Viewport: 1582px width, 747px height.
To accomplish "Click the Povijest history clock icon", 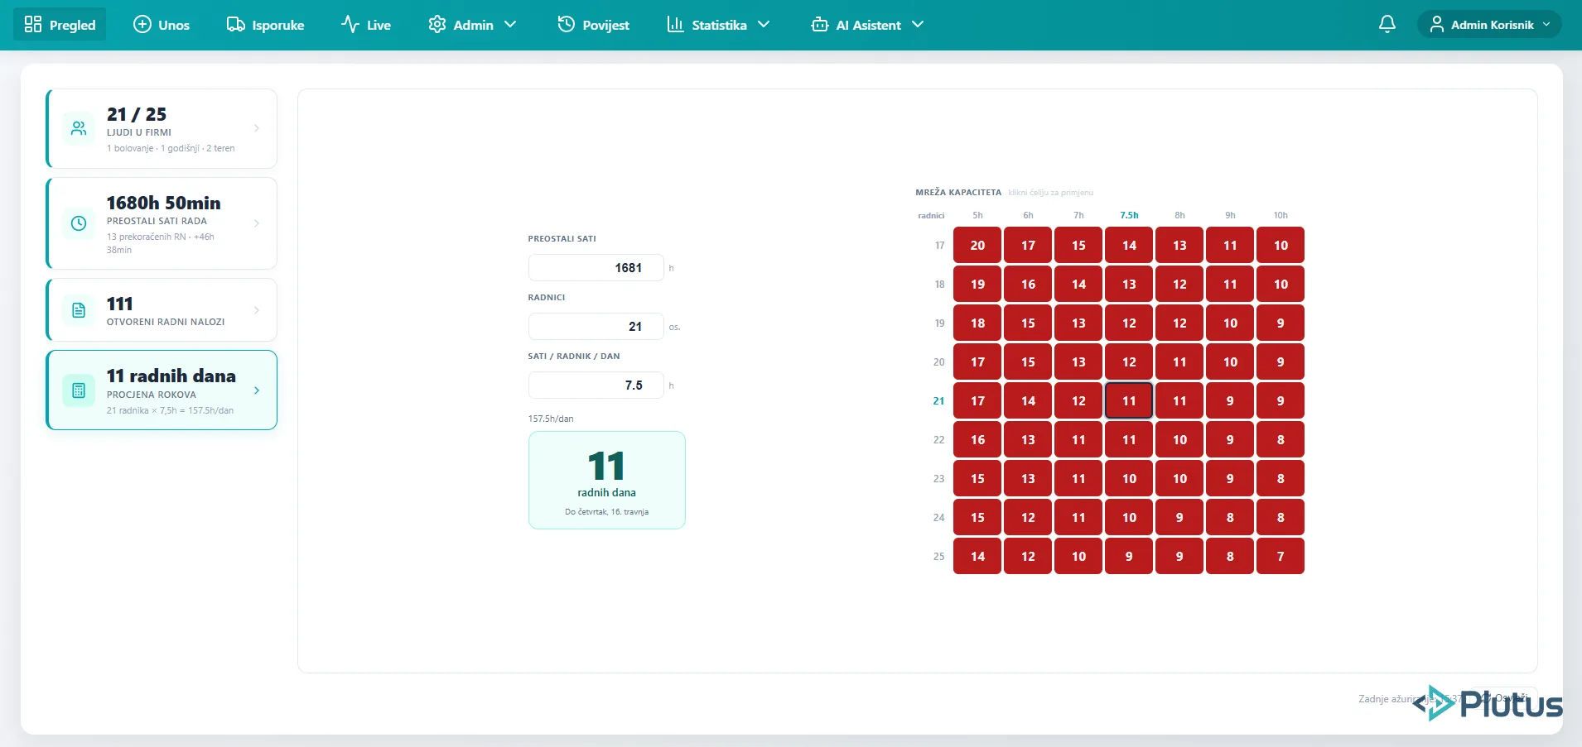I will click(x=567, y=24).
